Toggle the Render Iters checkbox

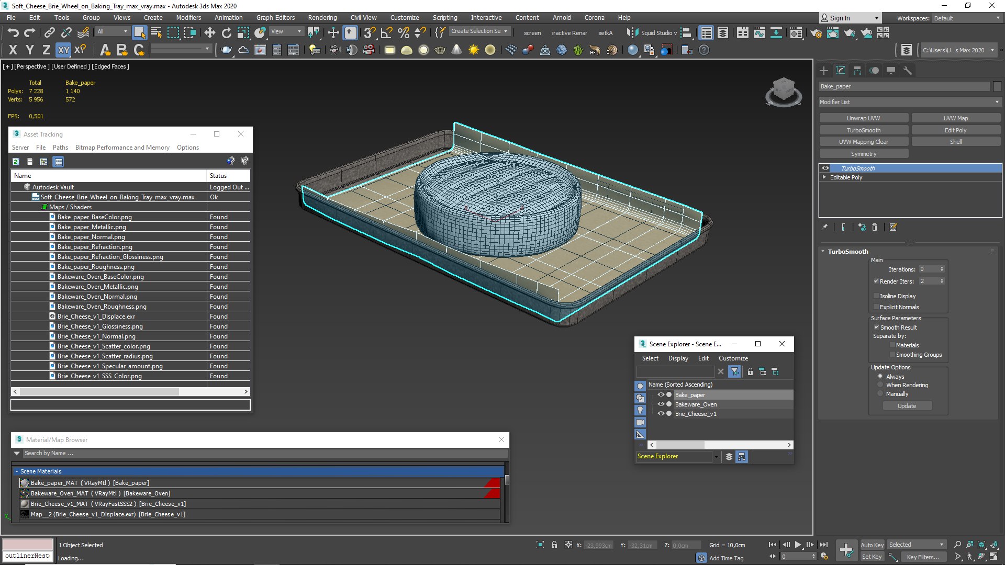[876, 281]
